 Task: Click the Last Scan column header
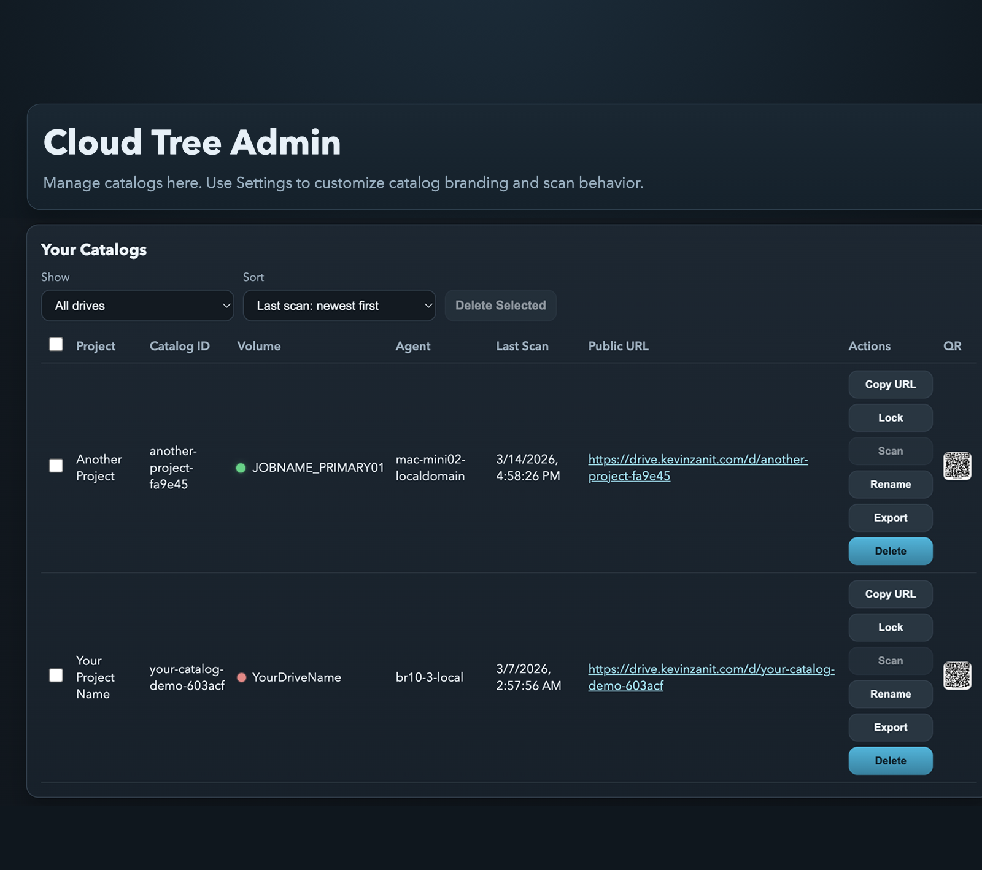click(522, 346)
